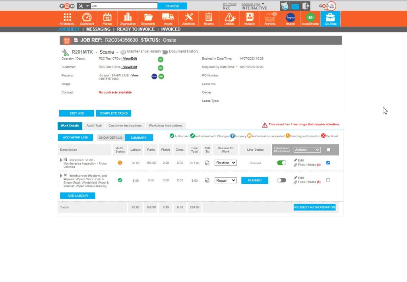Expand the Windscreen Washers and Wipers work line
This screenshot has height=282, width=407.
click(x=61, y=175)
